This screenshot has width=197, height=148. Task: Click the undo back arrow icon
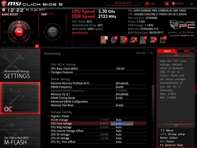[x=151, y=53]
